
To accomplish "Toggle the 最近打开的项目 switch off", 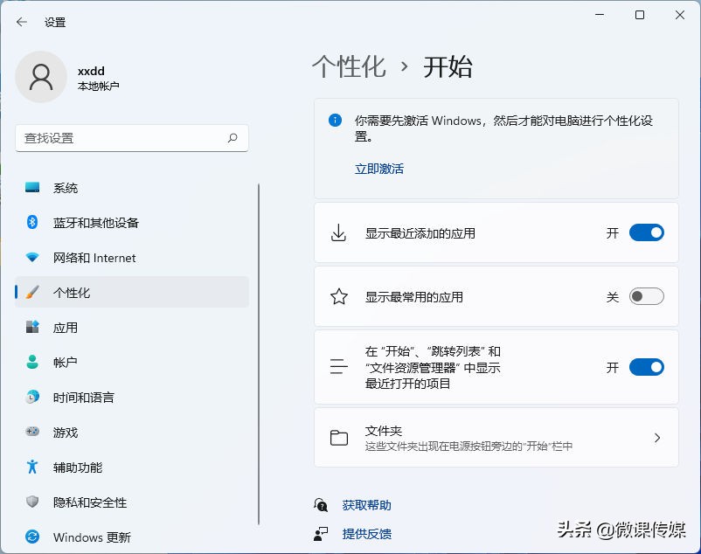I will [x=647, y=367].
